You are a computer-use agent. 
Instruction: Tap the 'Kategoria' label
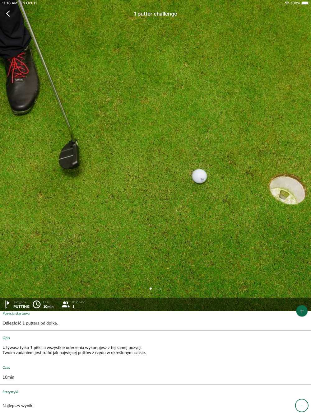coord(20,302)
